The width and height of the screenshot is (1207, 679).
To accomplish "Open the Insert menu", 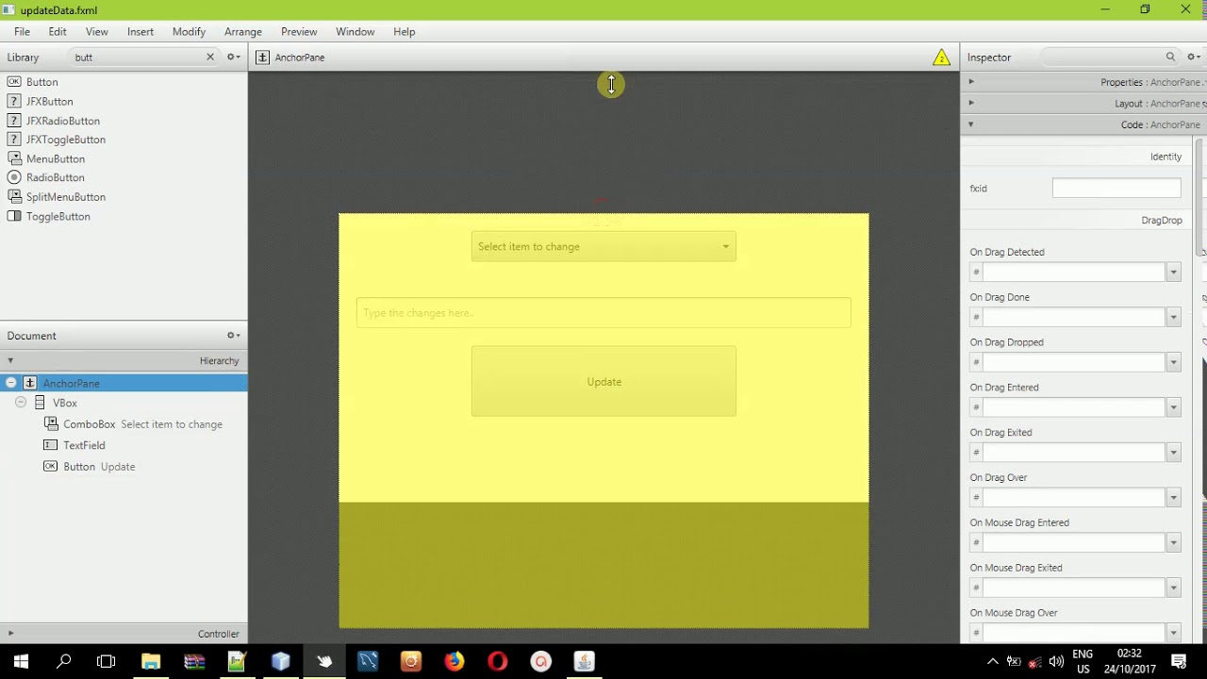I will 141,31.
